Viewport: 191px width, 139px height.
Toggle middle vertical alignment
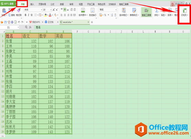click(65, 10)
